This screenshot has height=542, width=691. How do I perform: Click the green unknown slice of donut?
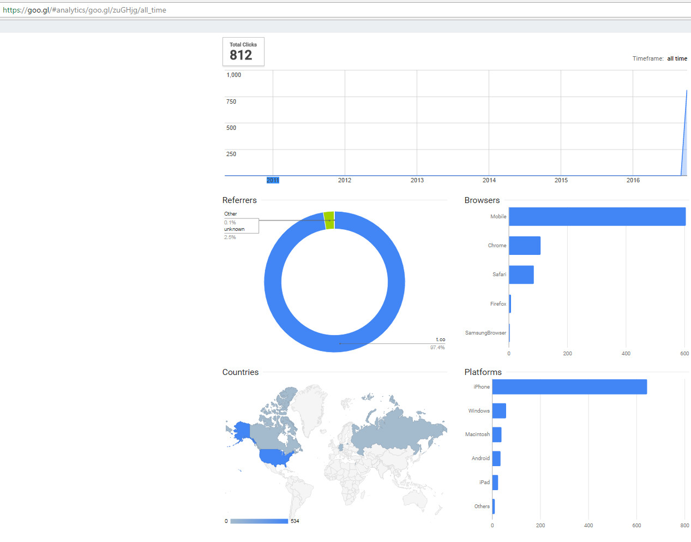[329, 221]
